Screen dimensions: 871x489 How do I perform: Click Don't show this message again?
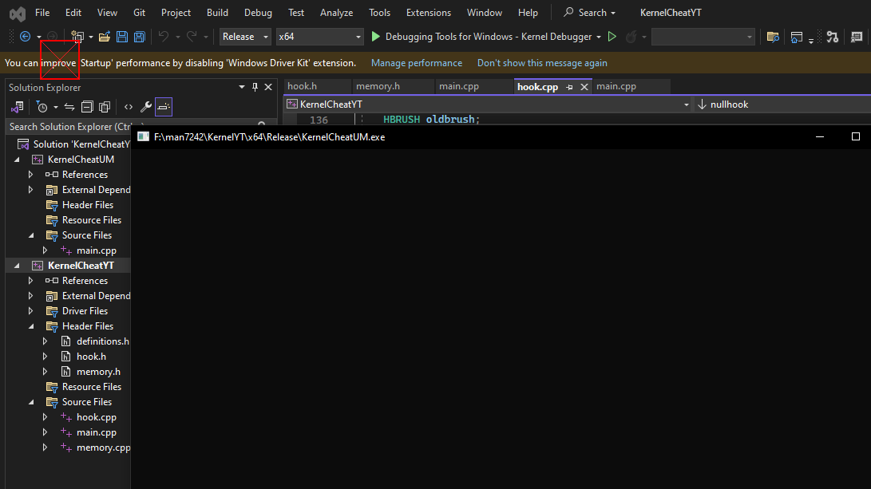coord(542,63)
